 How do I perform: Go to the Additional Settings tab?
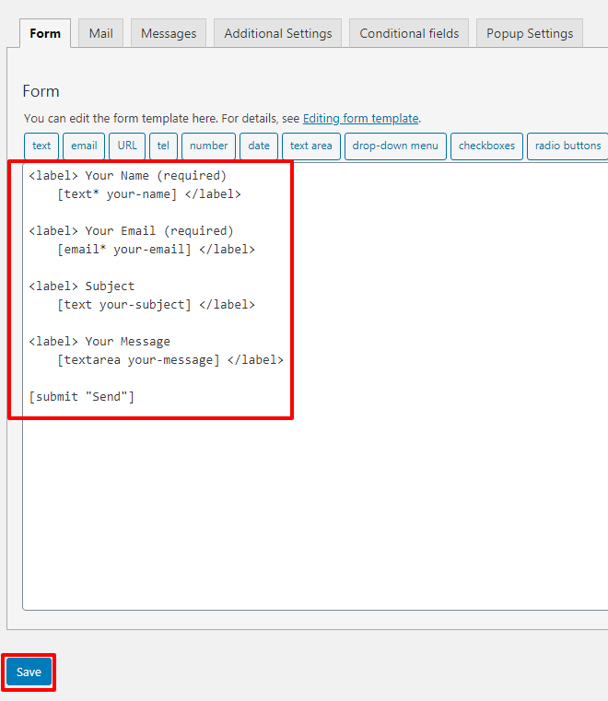pos(278,33)
